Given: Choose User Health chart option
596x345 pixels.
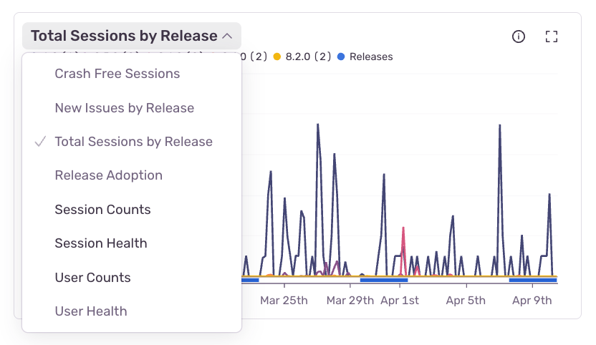Looking at the screenshot, I should (x=91, y=311).
